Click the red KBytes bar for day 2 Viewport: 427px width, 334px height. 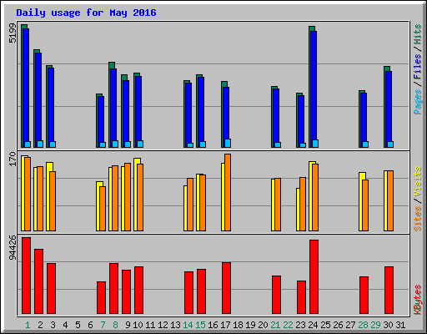(x=38, y=281)
